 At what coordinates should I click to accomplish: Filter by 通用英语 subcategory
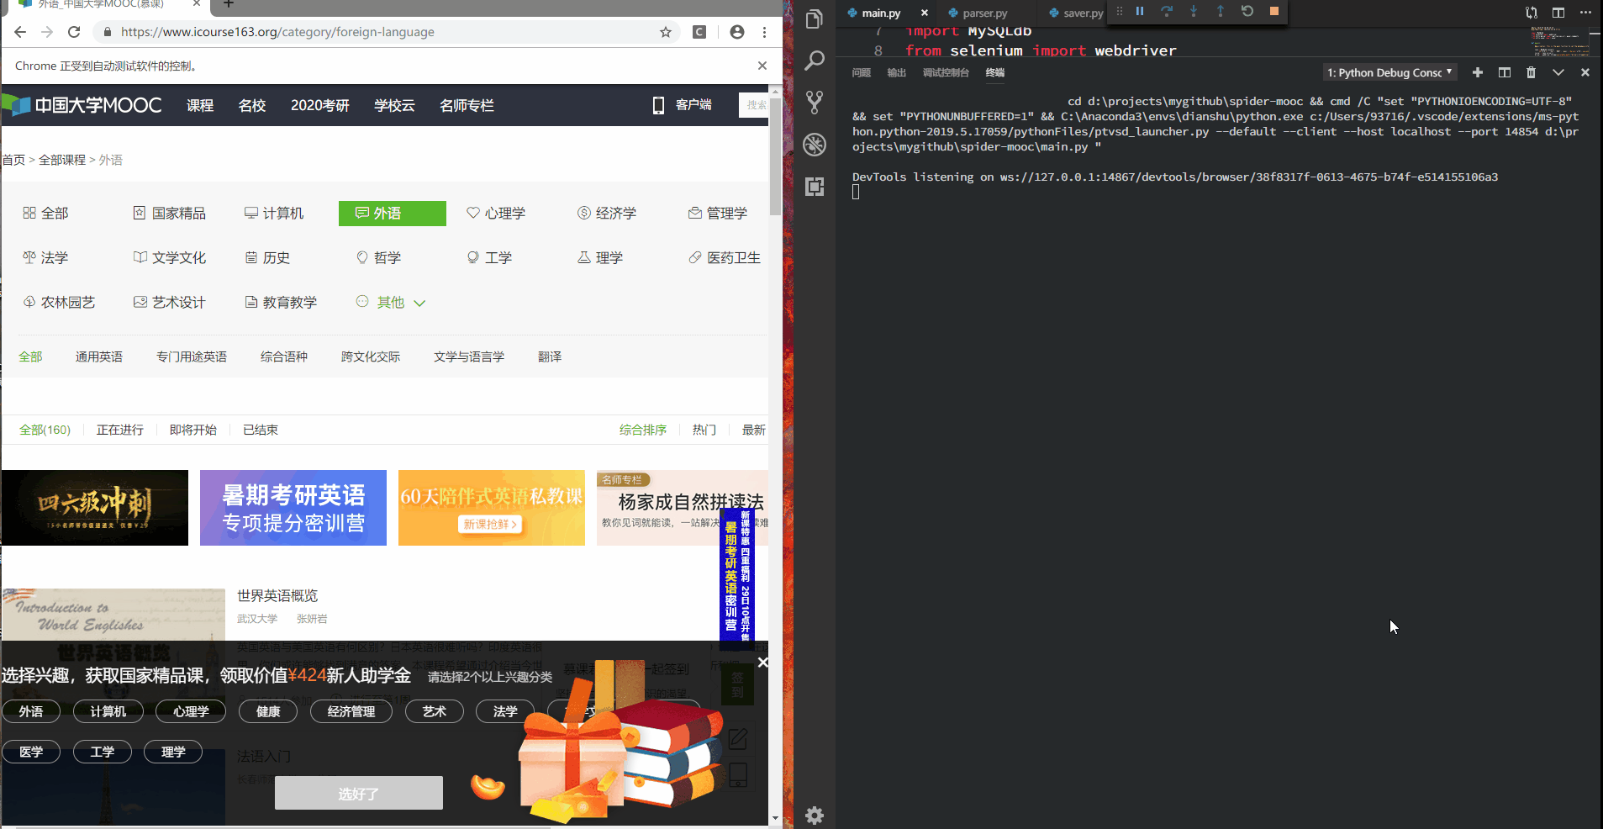tap(98, 356)
